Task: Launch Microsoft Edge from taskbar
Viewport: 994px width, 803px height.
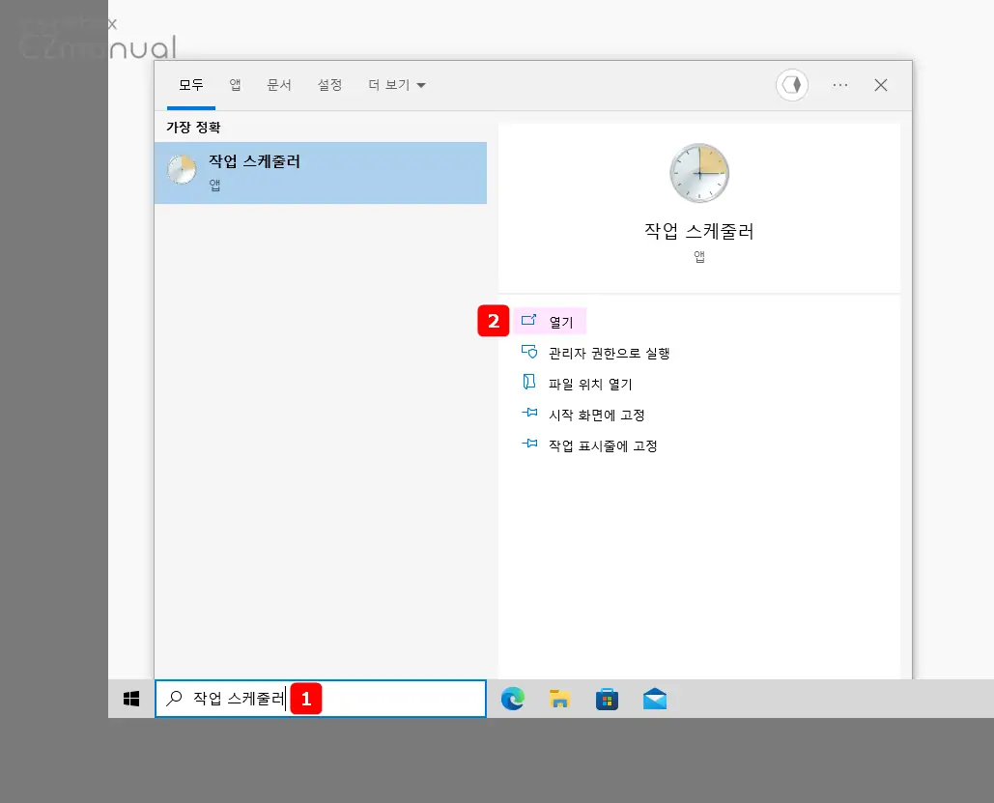Action: coord(513,699)
